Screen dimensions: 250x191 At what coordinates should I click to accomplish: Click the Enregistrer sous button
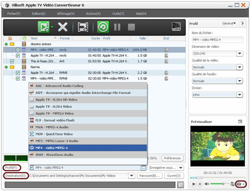(163, 168)
